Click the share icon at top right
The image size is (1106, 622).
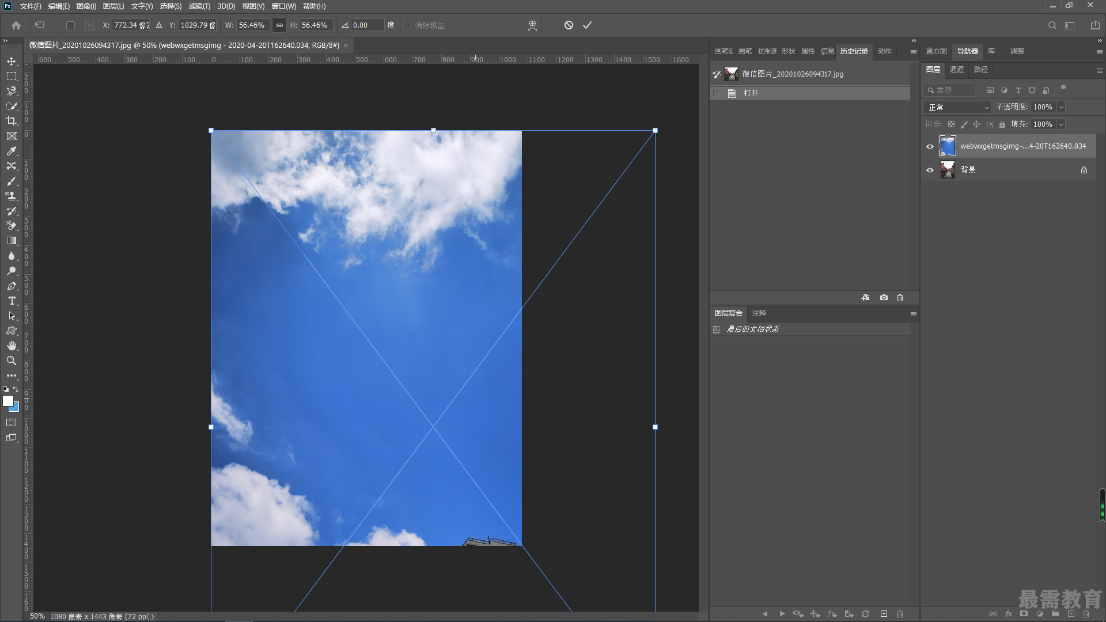[1095, 25]
